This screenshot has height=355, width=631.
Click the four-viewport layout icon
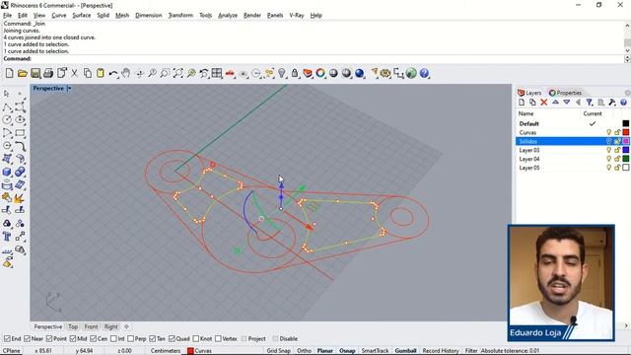pyautogui.click(x=217, y=73)
